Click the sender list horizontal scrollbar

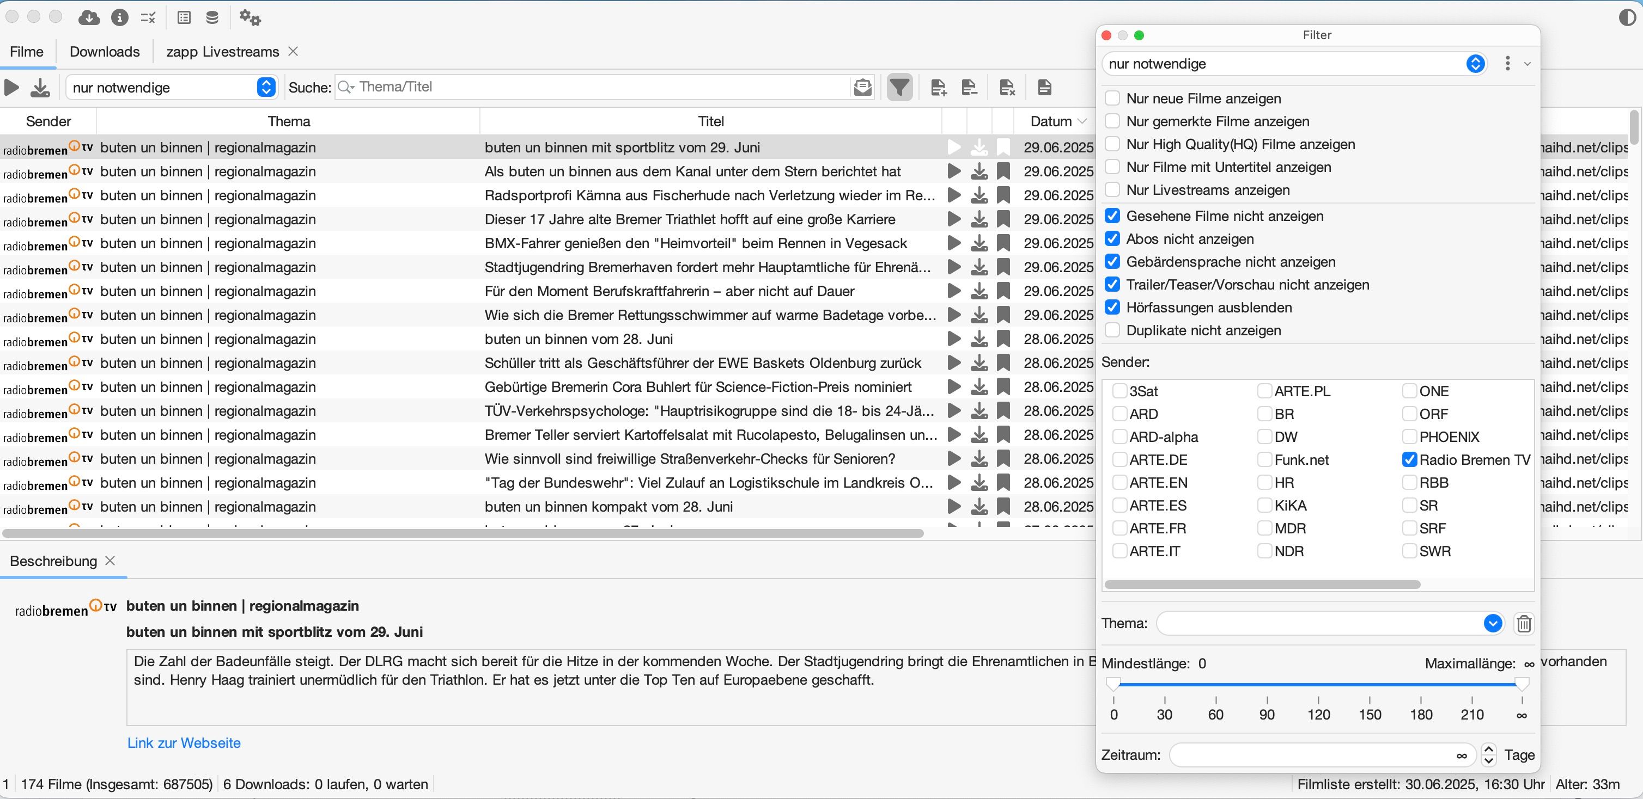pyautogui.click(x=1262, y=584)
